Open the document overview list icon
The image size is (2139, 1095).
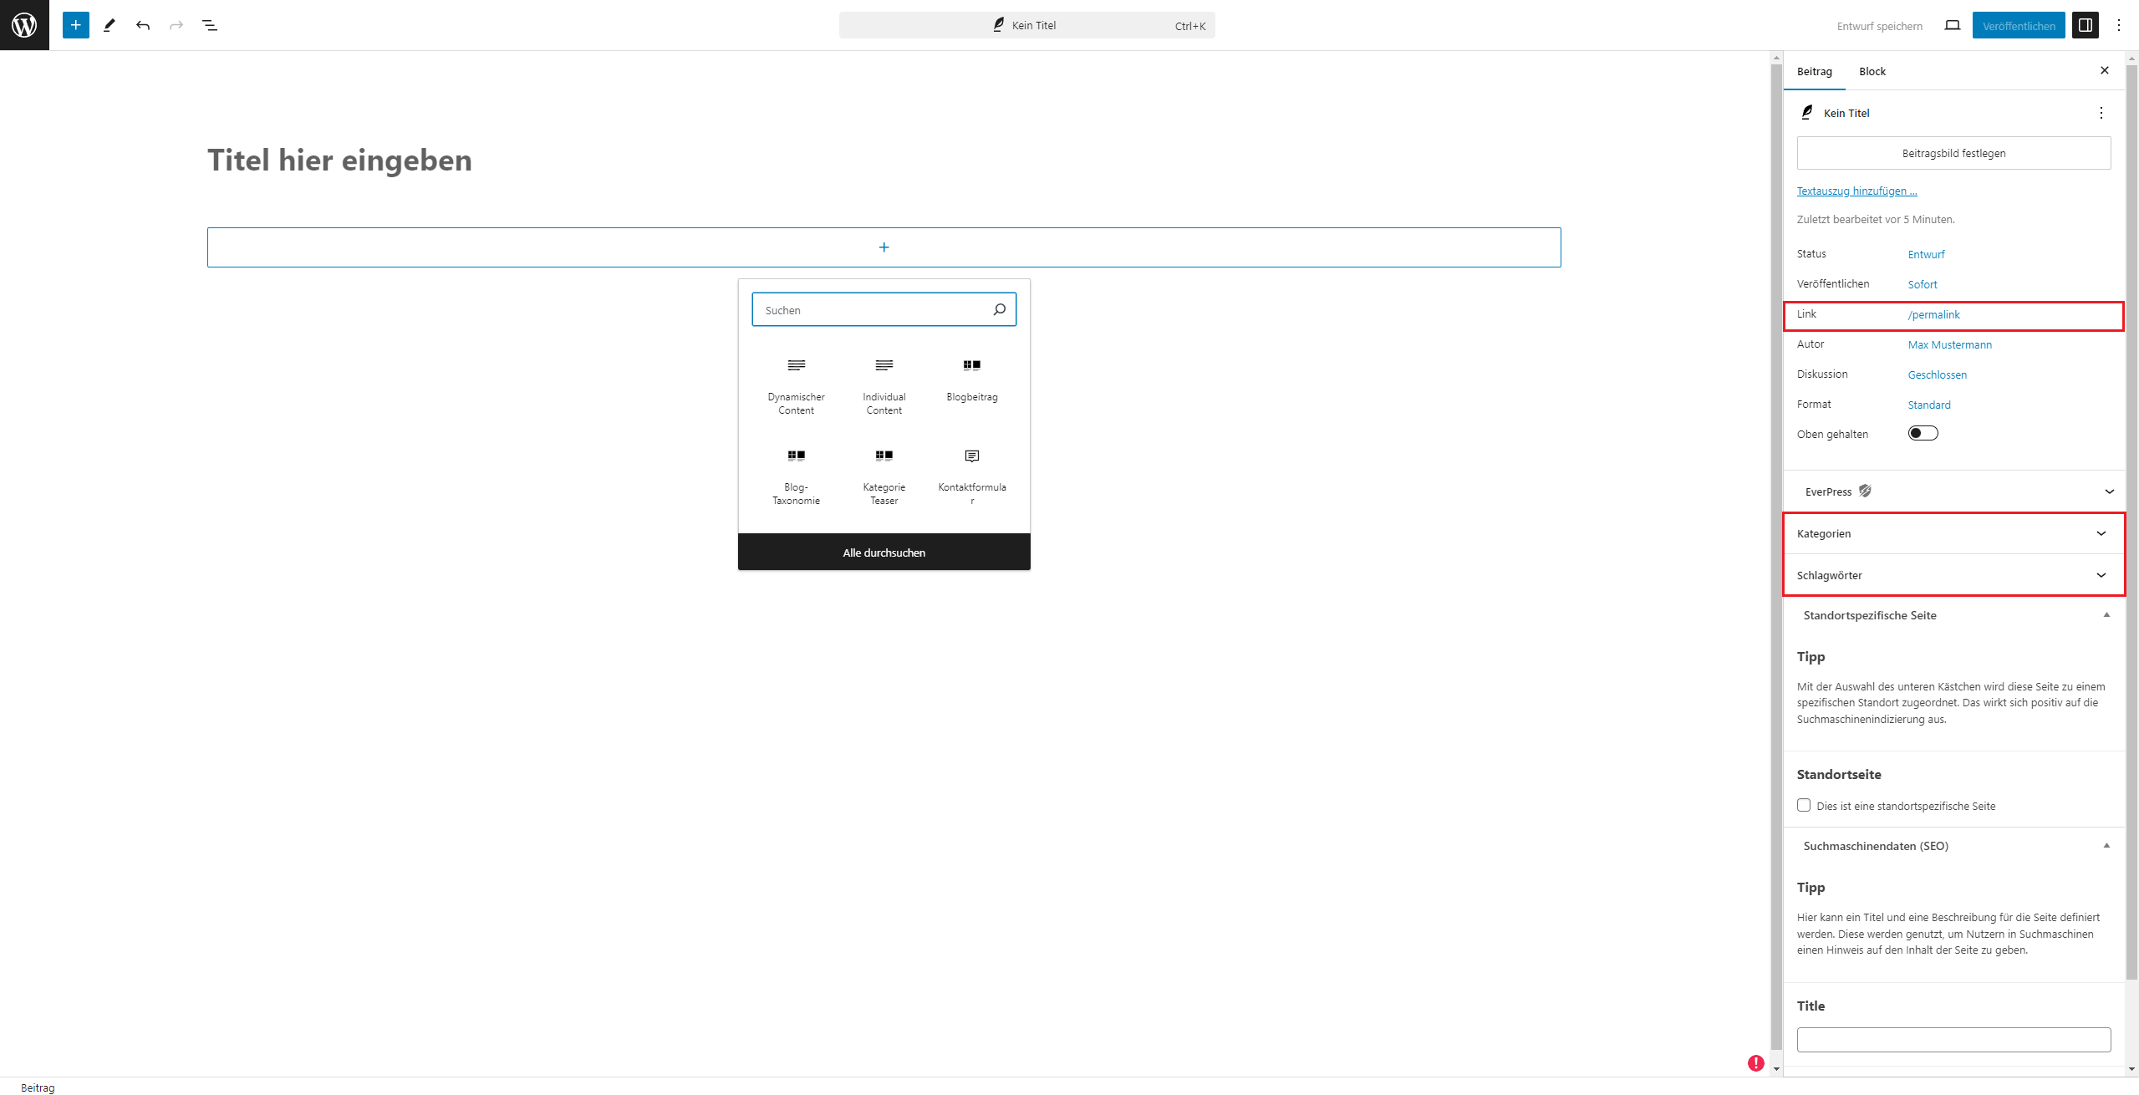click(210, 25)
